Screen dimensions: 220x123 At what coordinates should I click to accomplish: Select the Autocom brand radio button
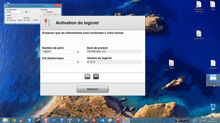pos(8,20)
